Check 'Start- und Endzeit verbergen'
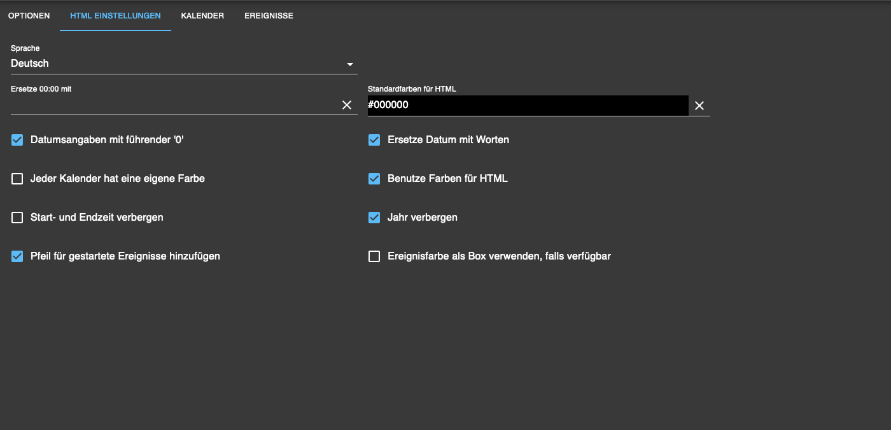This screenshot has width=891, height=430. pyautogui.click(x=17, y=218)
